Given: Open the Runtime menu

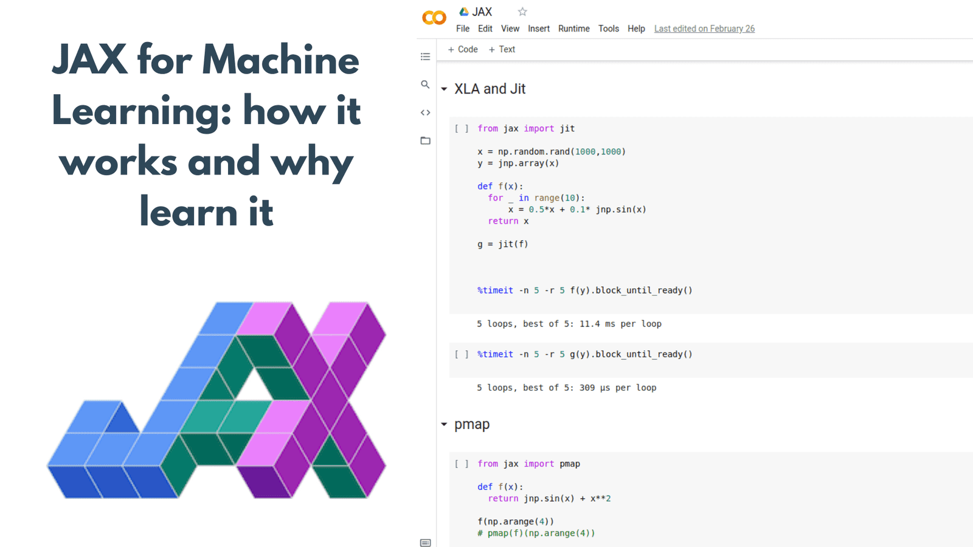Looking at the screenshot, I should [x=573, y=29].
